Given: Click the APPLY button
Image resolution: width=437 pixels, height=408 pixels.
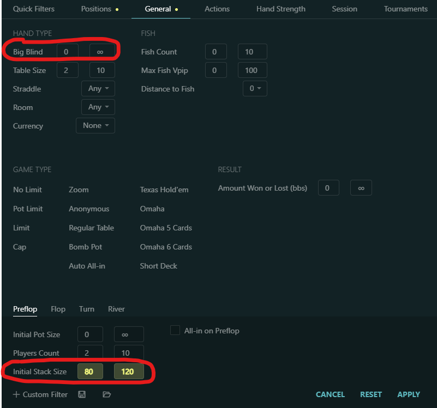Looking at the screenshot, I should (x=409, y=394).
